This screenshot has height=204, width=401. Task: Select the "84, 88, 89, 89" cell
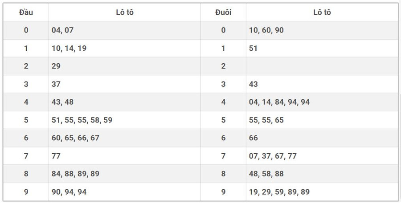pyautogui.click(x=75, y=174)
